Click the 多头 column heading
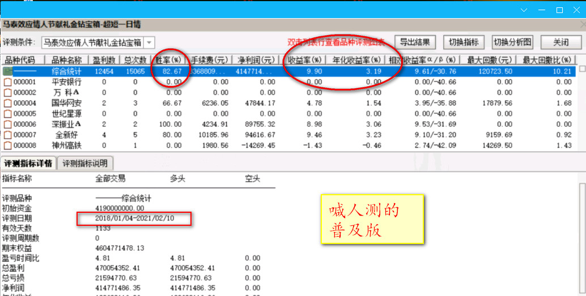586x296 pixels. click(177, 179)
